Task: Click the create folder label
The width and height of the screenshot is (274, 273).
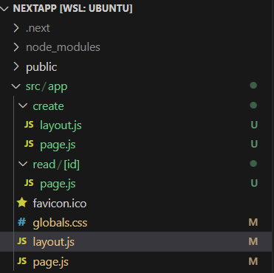Action: (48, 106)
